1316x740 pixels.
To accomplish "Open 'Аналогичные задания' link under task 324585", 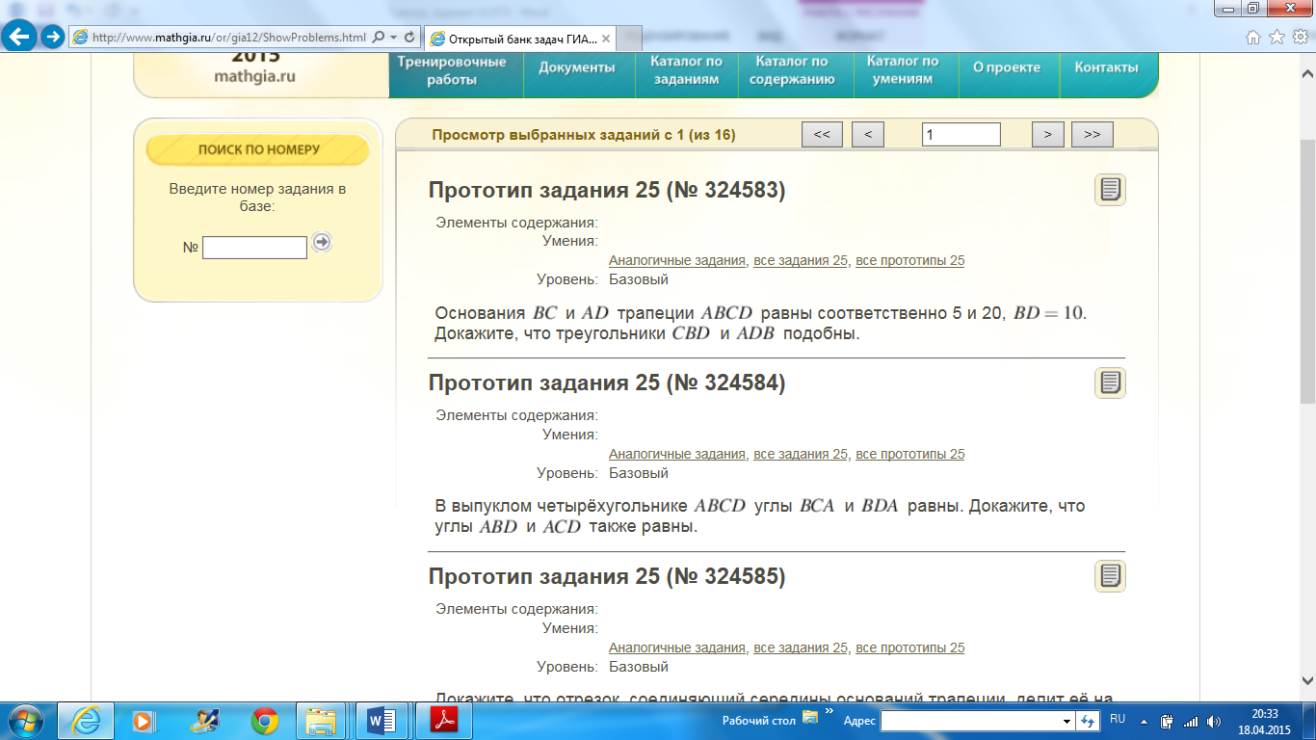I will 677,648.
